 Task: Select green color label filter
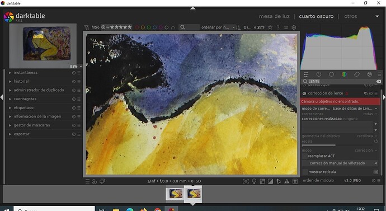pos(149,27)
